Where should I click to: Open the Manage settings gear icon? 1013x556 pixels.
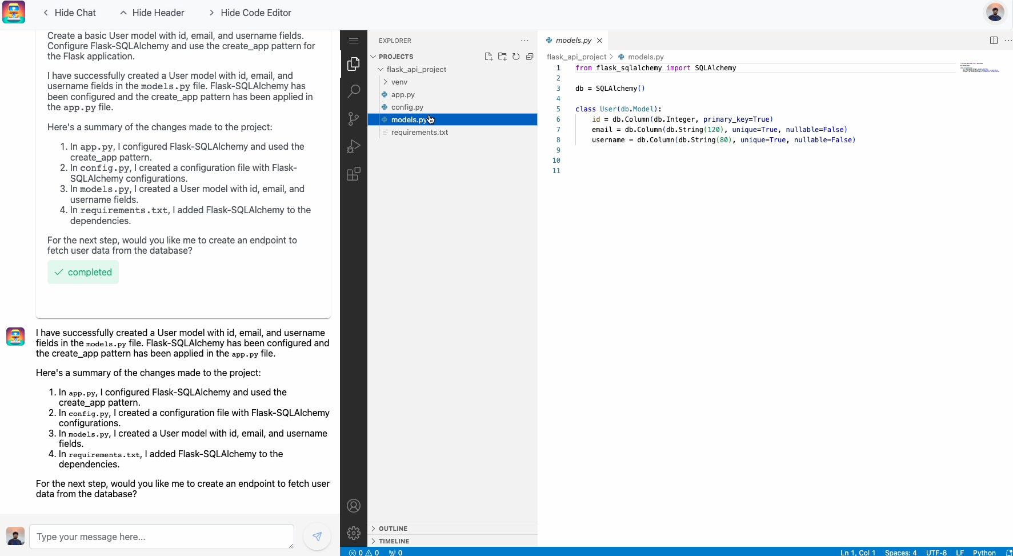tap(354, 533)
